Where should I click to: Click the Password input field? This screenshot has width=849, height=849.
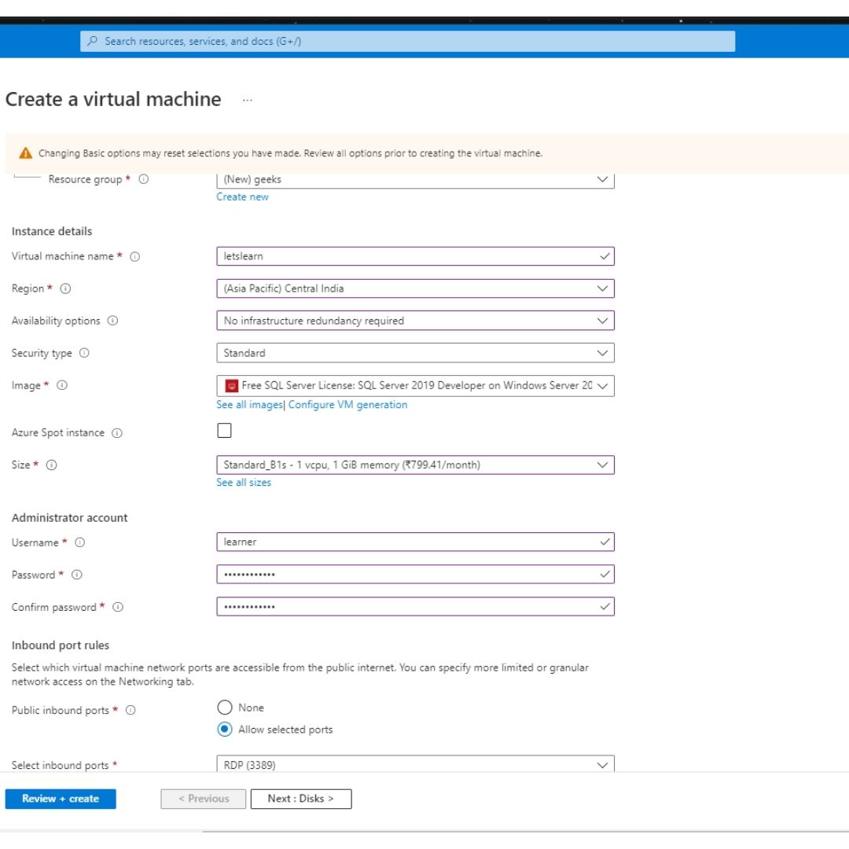[415, 575]
